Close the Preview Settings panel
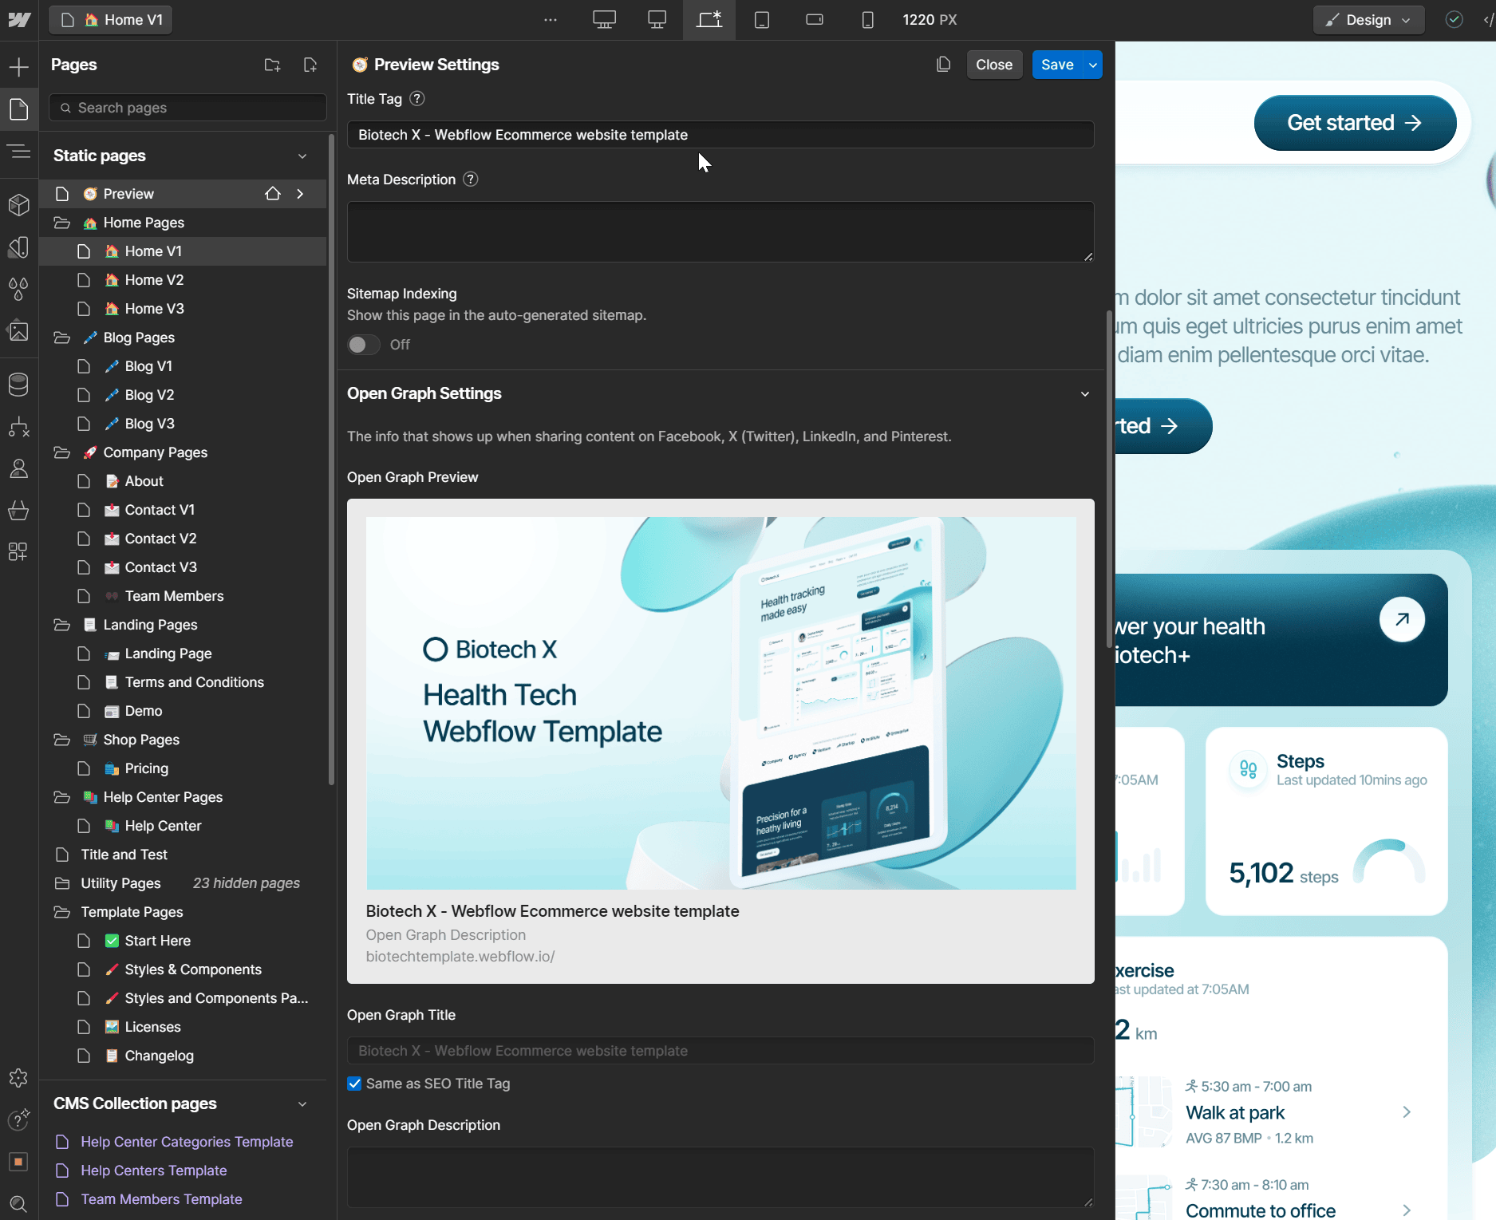1496x1220 pixels. 994,65
